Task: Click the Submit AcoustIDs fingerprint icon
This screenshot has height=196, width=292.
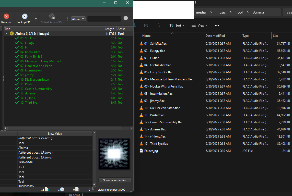Action: click(x=52, y=16)
